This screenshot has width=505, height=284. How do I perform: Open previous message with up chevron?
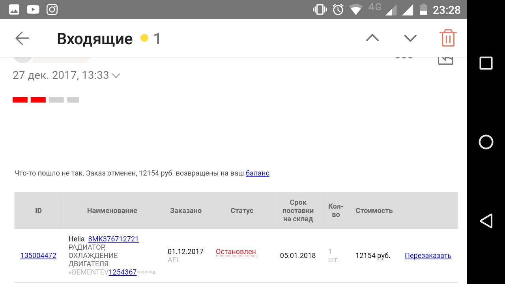click(372, 38)
